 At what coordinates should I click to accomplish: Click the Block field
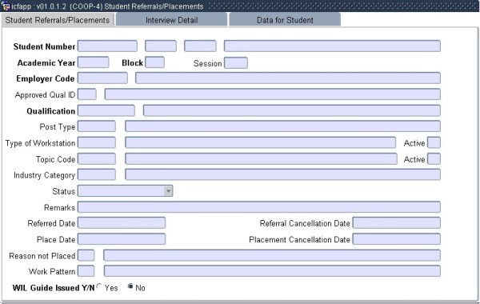pos(154,62)
